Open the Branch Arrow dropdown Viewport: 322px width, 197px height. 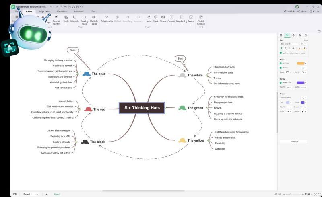pos(289,111)
